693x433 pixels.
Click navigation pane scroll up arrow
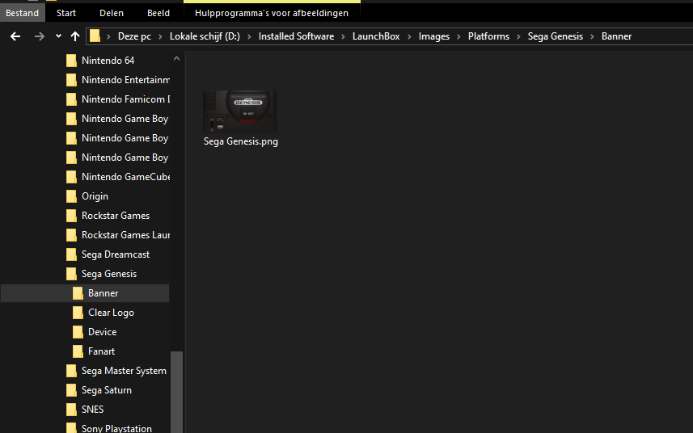[177, 58]
